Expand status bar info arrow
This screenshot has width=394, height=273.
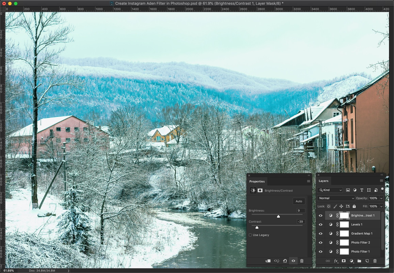(68, 271)
